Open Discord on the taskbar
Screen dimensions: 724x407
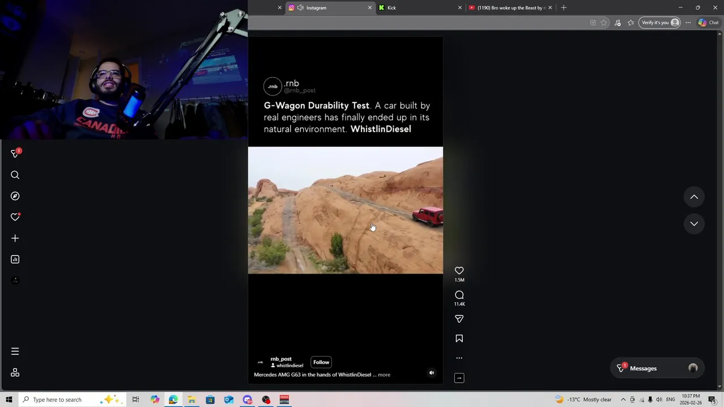(247, 400)
